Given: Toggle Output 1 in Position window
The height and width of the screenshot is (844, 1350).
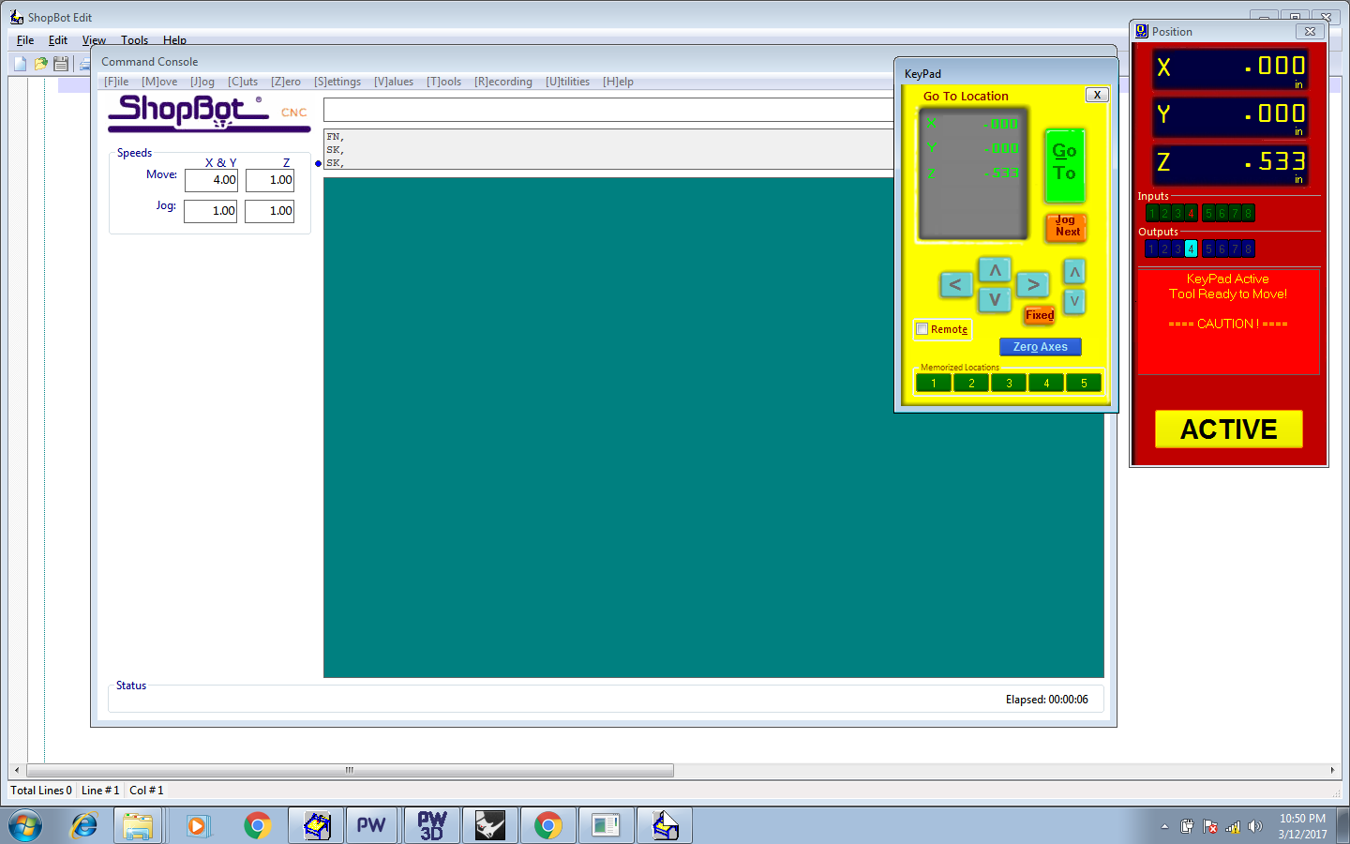Looking at the screenshot, I should (x=1151, y=249).
